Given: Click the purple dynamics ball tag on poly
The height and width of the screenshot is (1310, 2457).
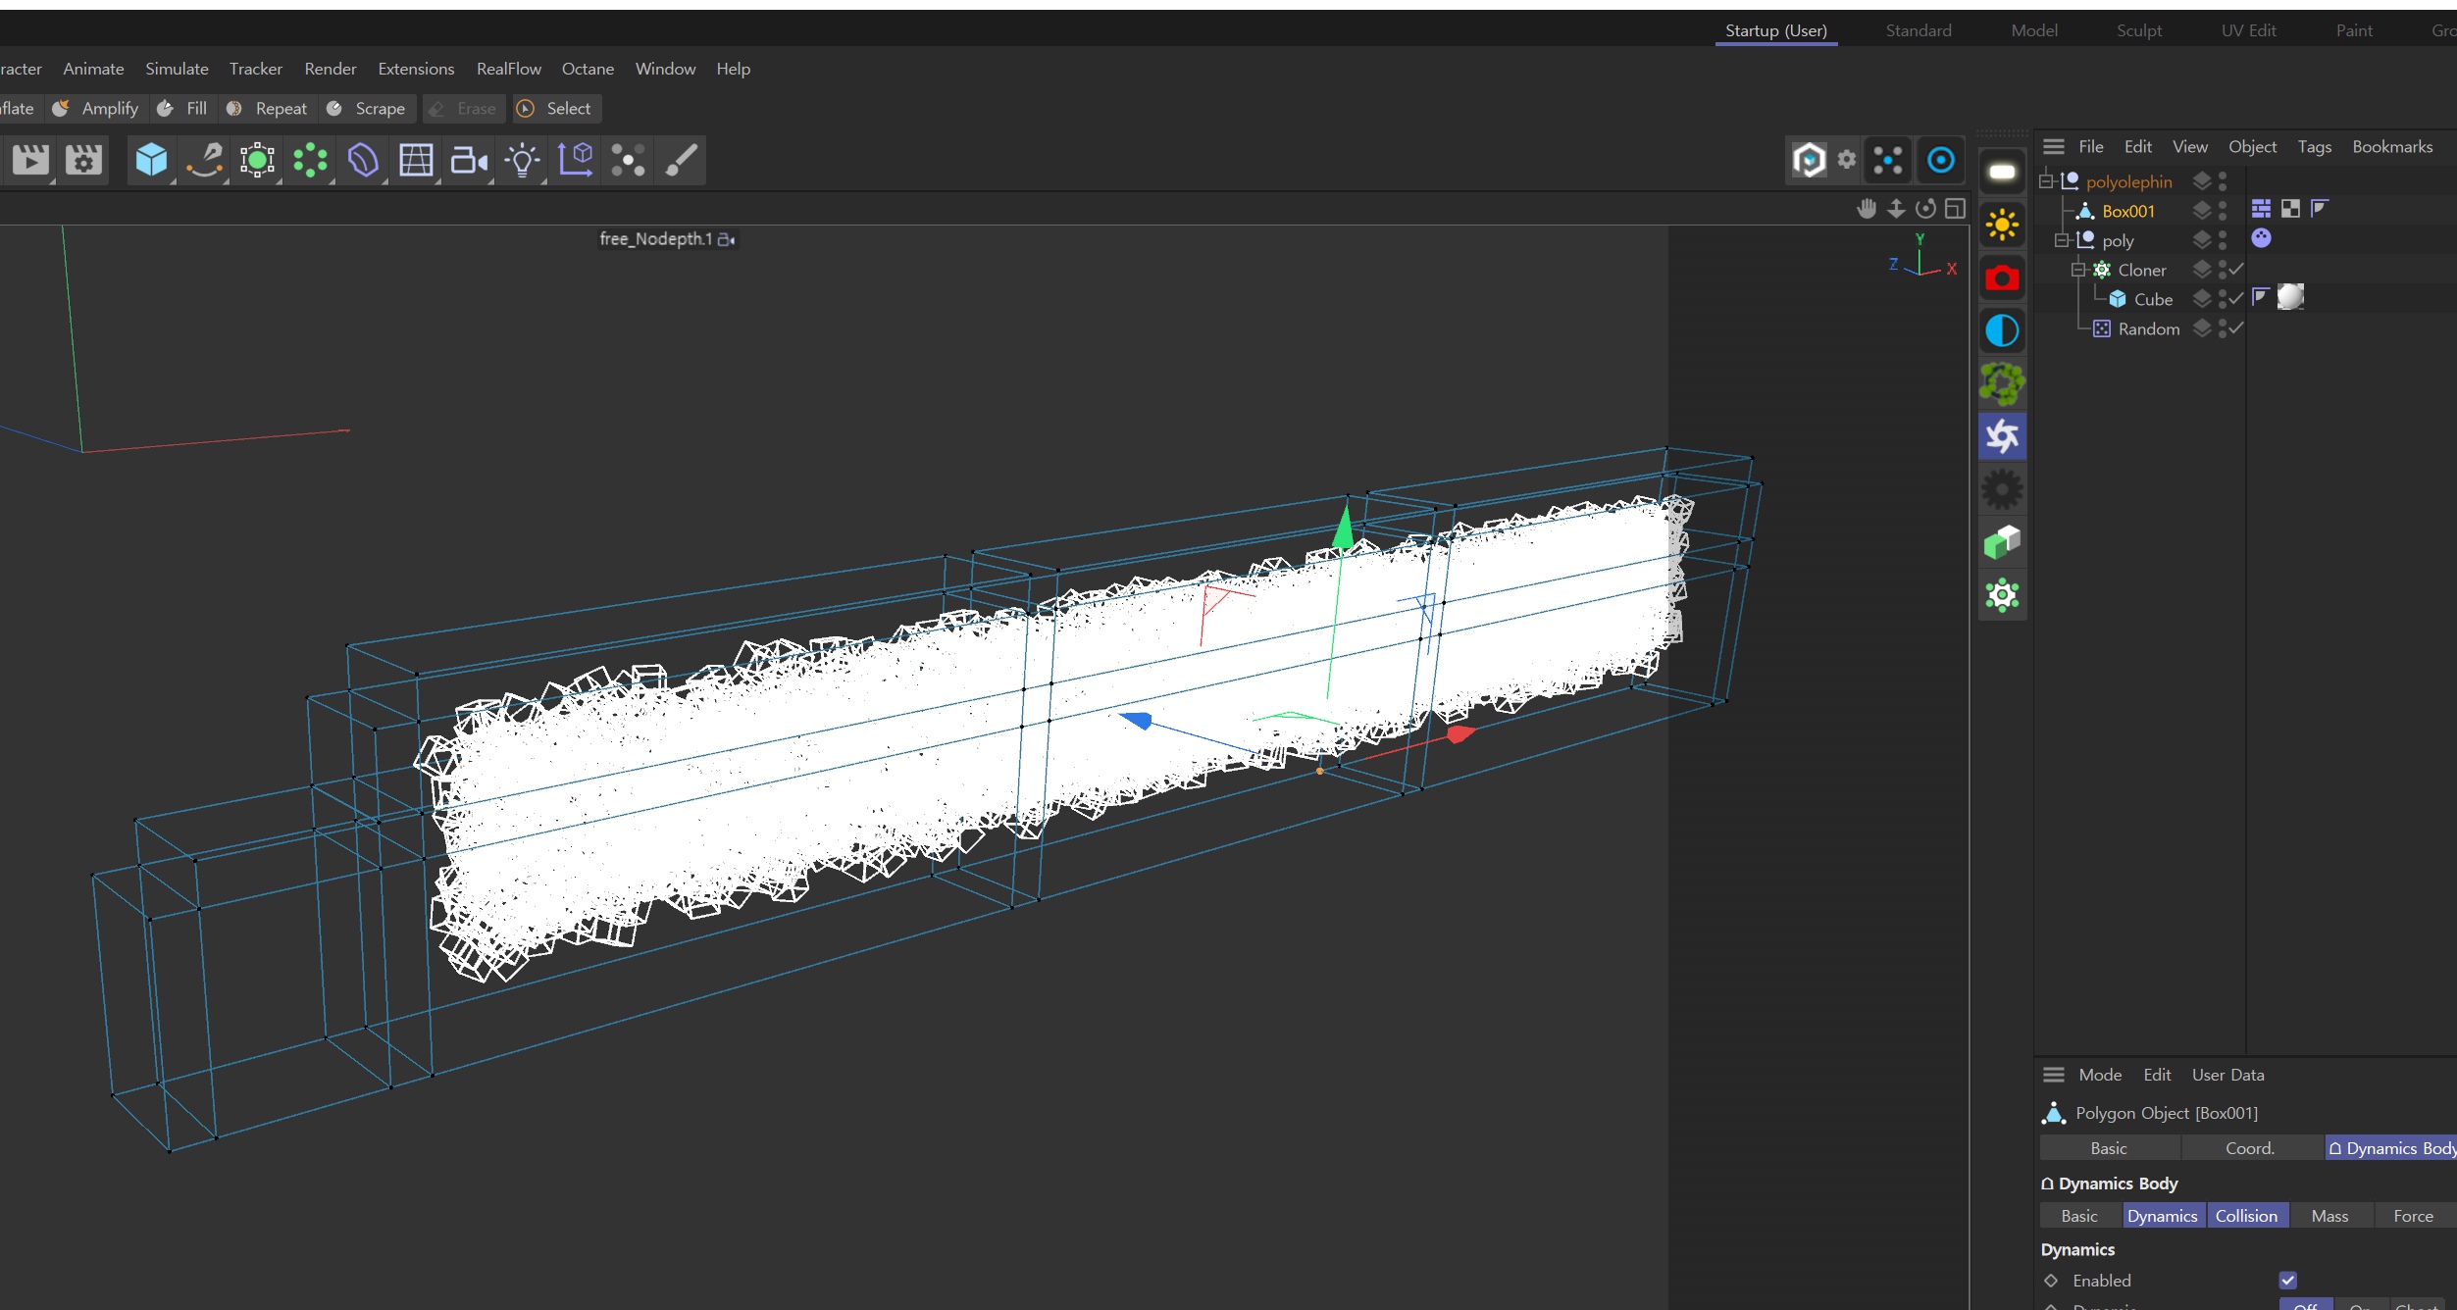Looking at the screenshot, I should click(2261, 237).
